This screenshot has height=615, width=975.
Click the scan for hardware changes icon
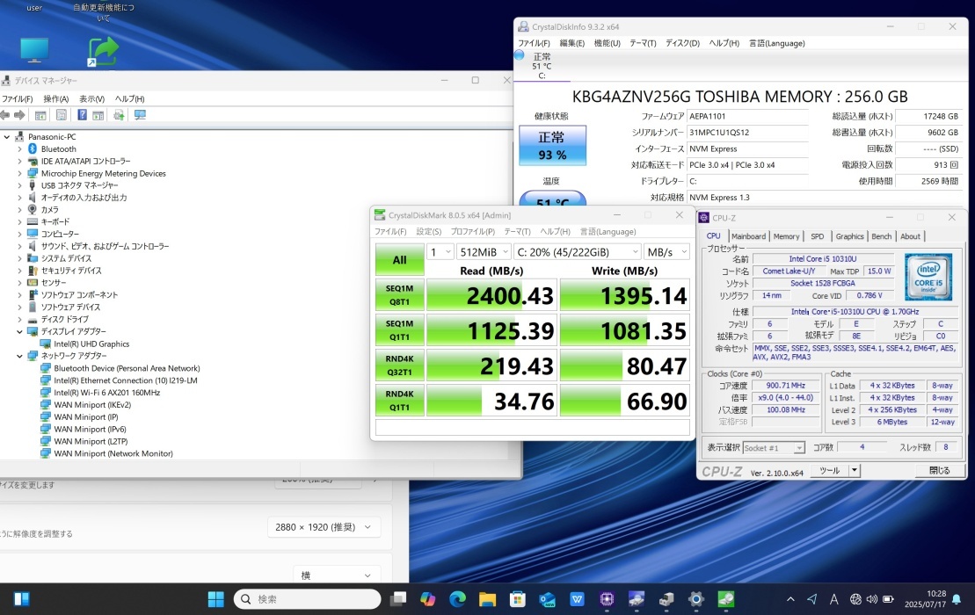(140, 115)
